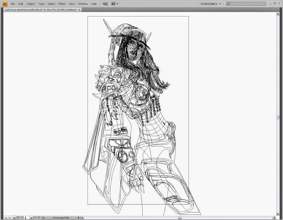Switch to the sylvanas windrunner(final).ai tab

40,9
